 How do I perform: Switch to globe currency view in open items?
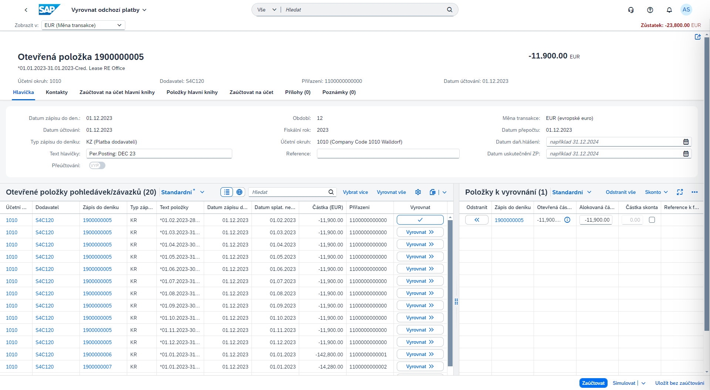239,192
